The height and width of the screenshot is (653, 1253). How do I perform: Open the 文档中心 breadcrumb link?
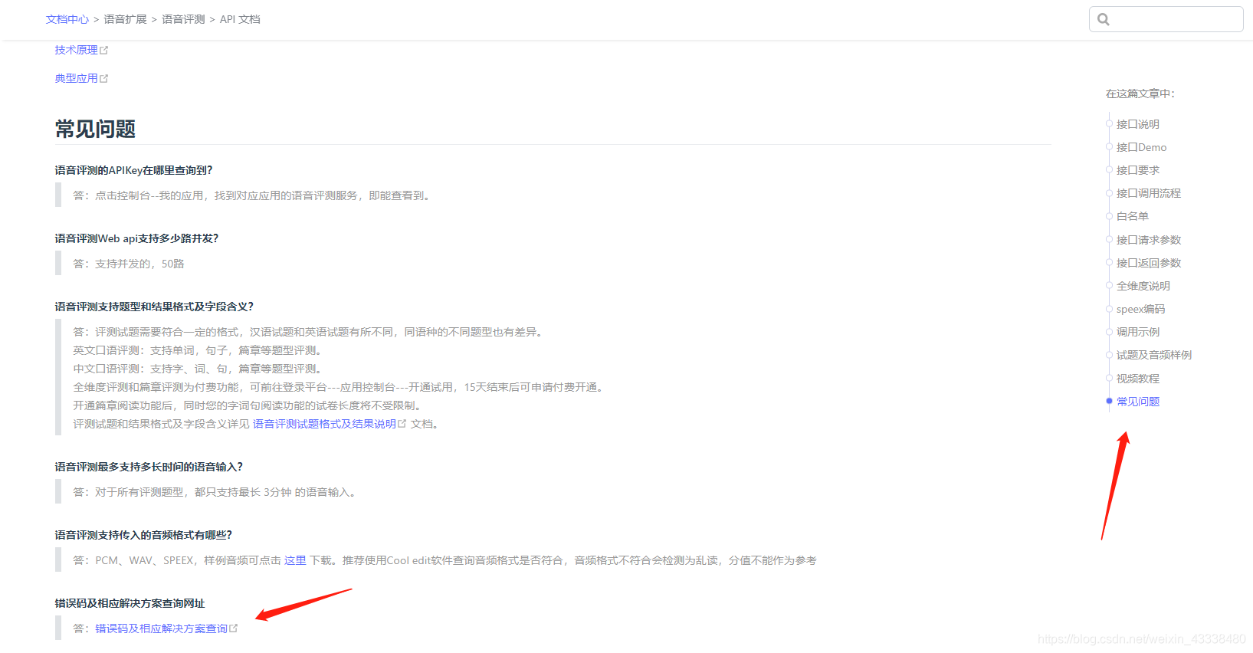click(67, 19)
